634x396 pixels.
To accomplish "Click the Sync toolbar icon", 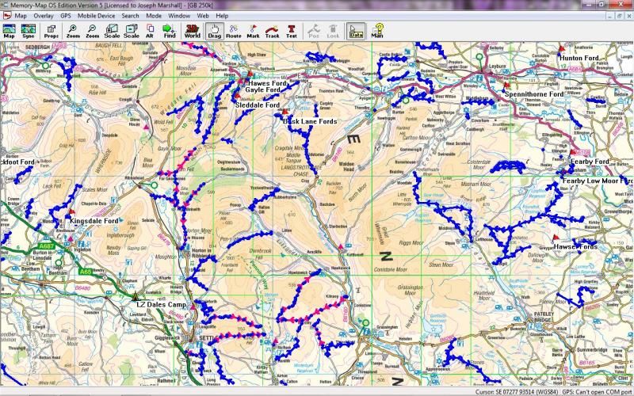I will pos(29,31).
